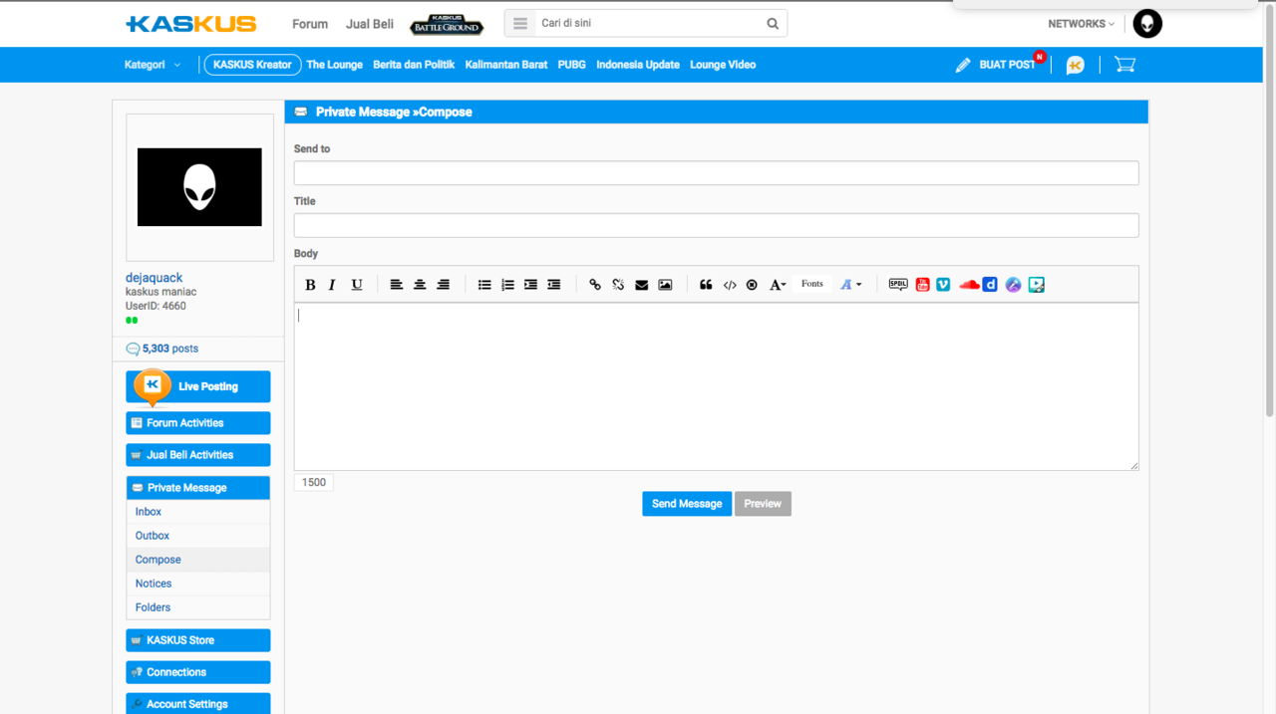Viewport: 1276px width, 714px height.
Task: Open Berita dan Politik forum
Action: pyautogui.click(x=414, y=65)
